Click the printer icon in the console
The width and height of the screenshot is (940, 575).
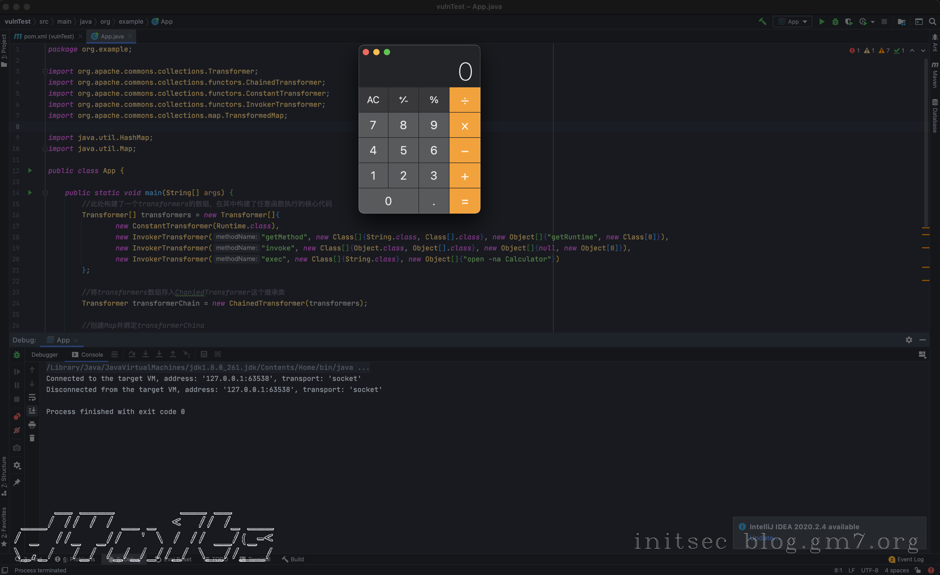pyautogui.click(x=32, y=425)
